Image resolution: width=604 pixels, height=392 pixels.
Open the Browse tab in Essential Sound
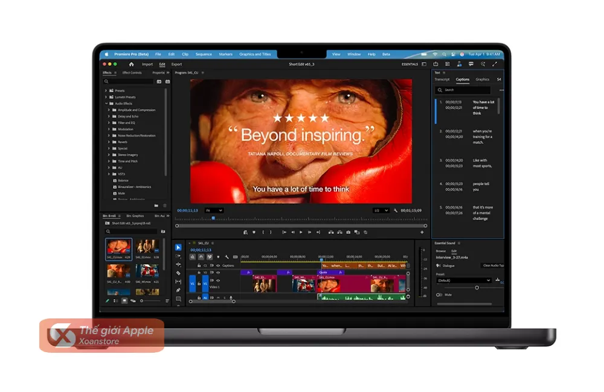(441, 251)
